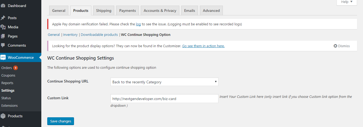Open Comments in the admin sidebar
Viewport: 363px width, 127px height.
pyautogui.click(x=21, y=45)
